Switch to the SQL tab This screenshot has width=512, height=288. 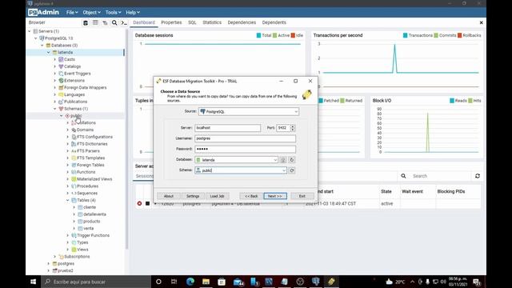point(192,22)
